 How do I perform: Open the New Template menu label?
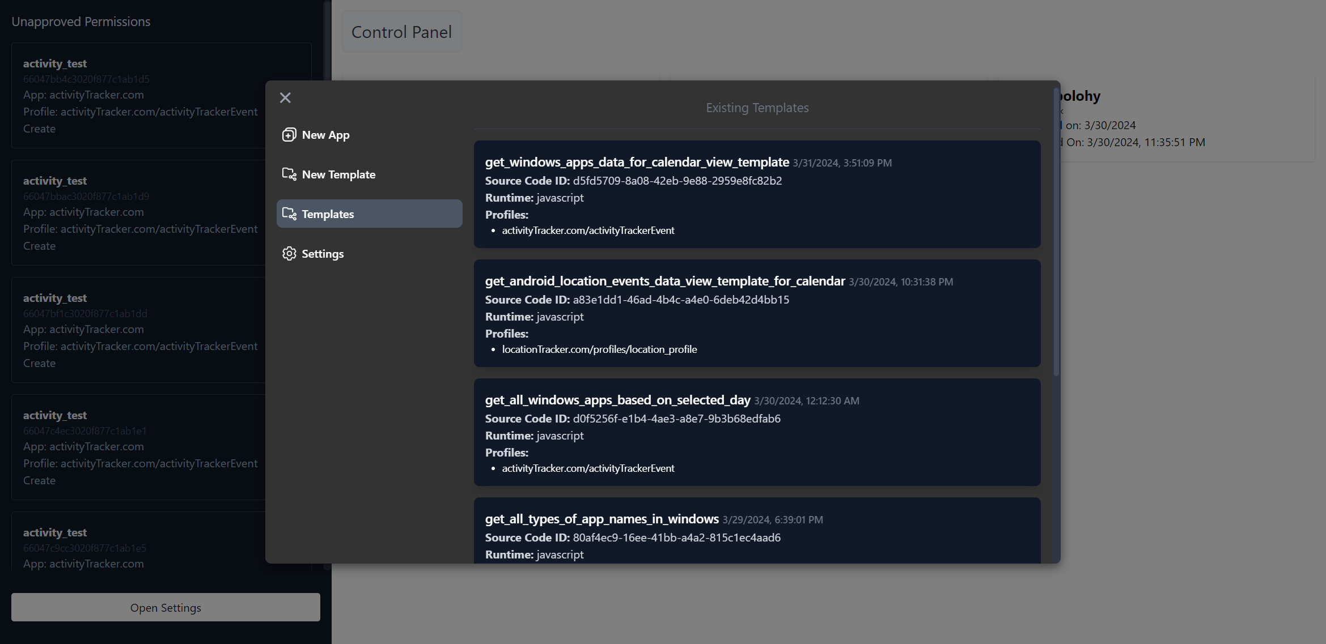click(x=338, y=174)
